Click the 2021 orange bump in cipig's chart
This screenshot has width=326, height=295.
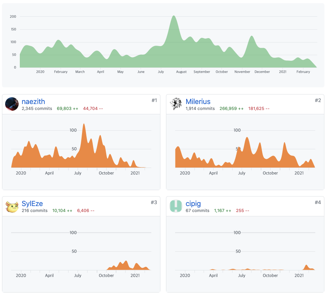[x=307, y=268]
